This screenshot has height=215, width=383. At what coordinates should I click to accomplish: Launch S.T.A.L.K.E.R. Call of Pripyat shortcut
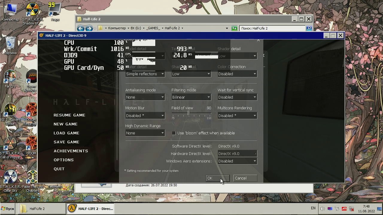click(10, 148)
